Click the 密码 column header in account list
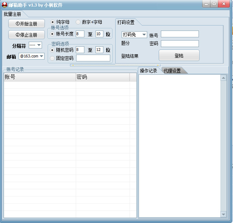Image resolution: width=233 pixels, height=223 pixels. pyautogui.click(x=102, y=77)
